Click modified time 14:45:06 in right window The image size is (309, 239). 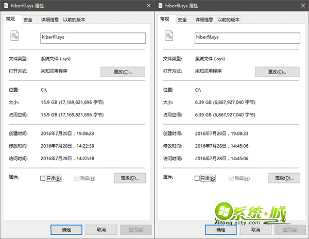221,146
